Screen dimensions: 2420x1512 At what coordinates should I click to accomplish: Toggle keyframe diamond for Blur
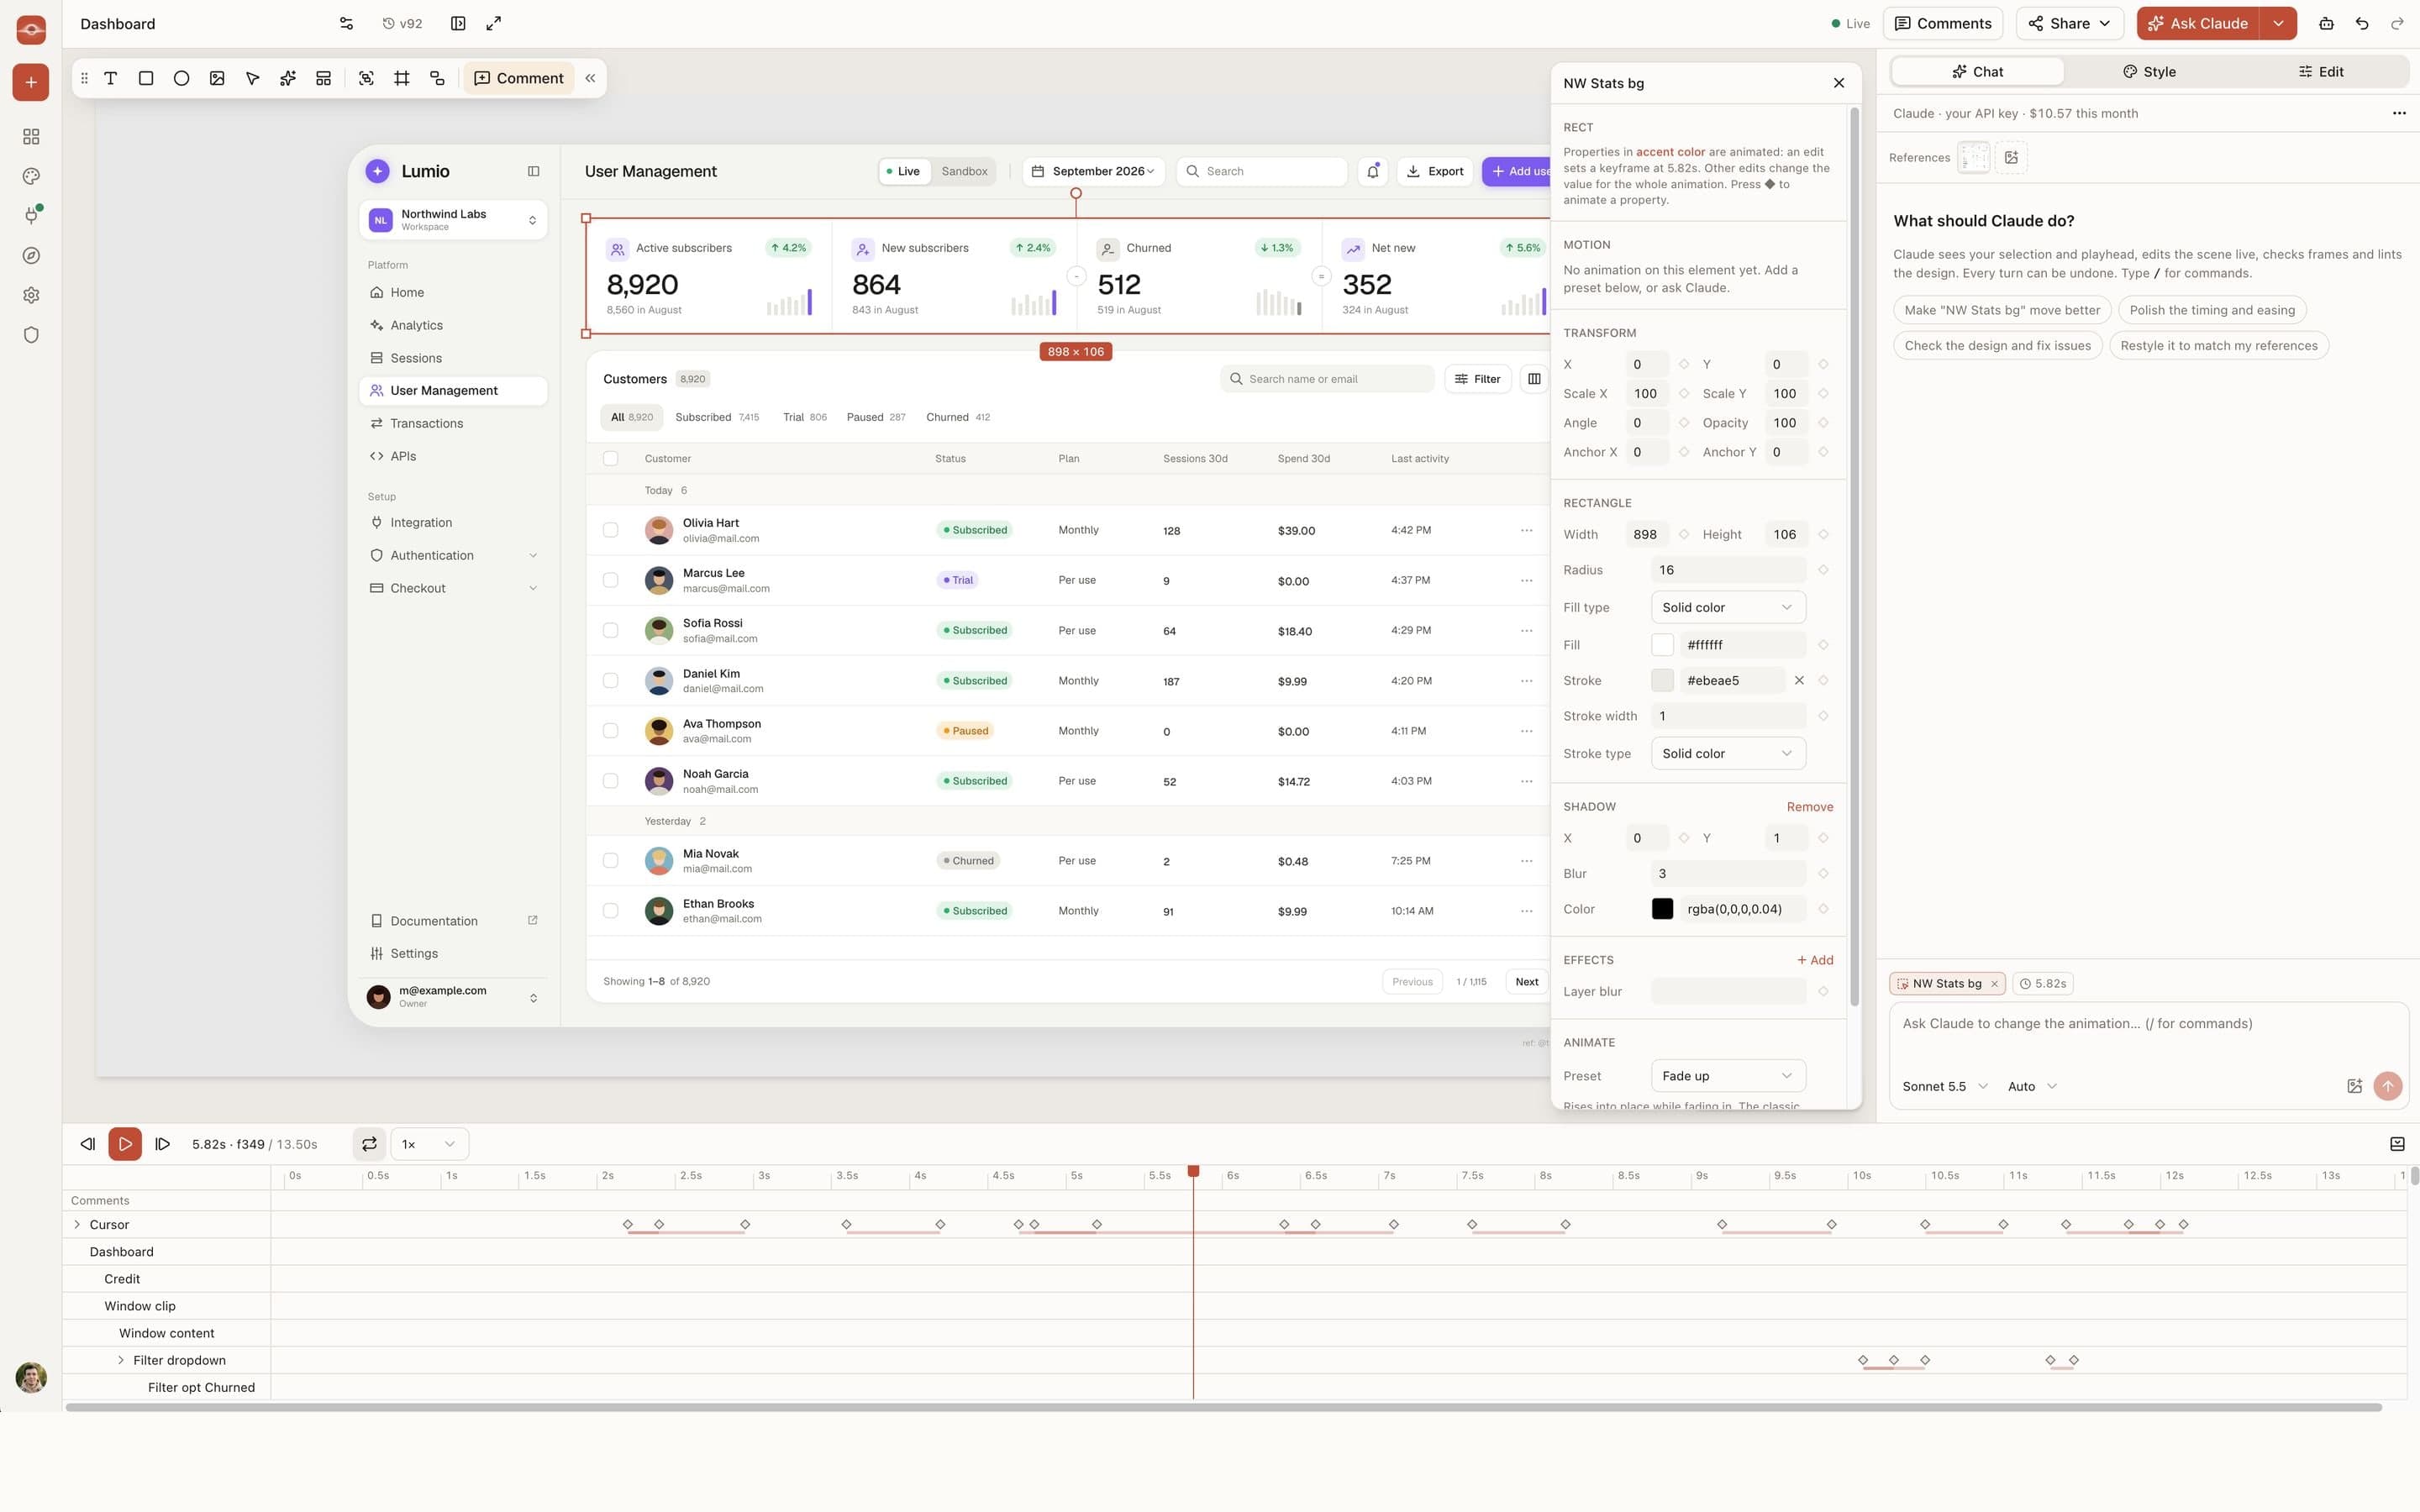click(1823, 874)
